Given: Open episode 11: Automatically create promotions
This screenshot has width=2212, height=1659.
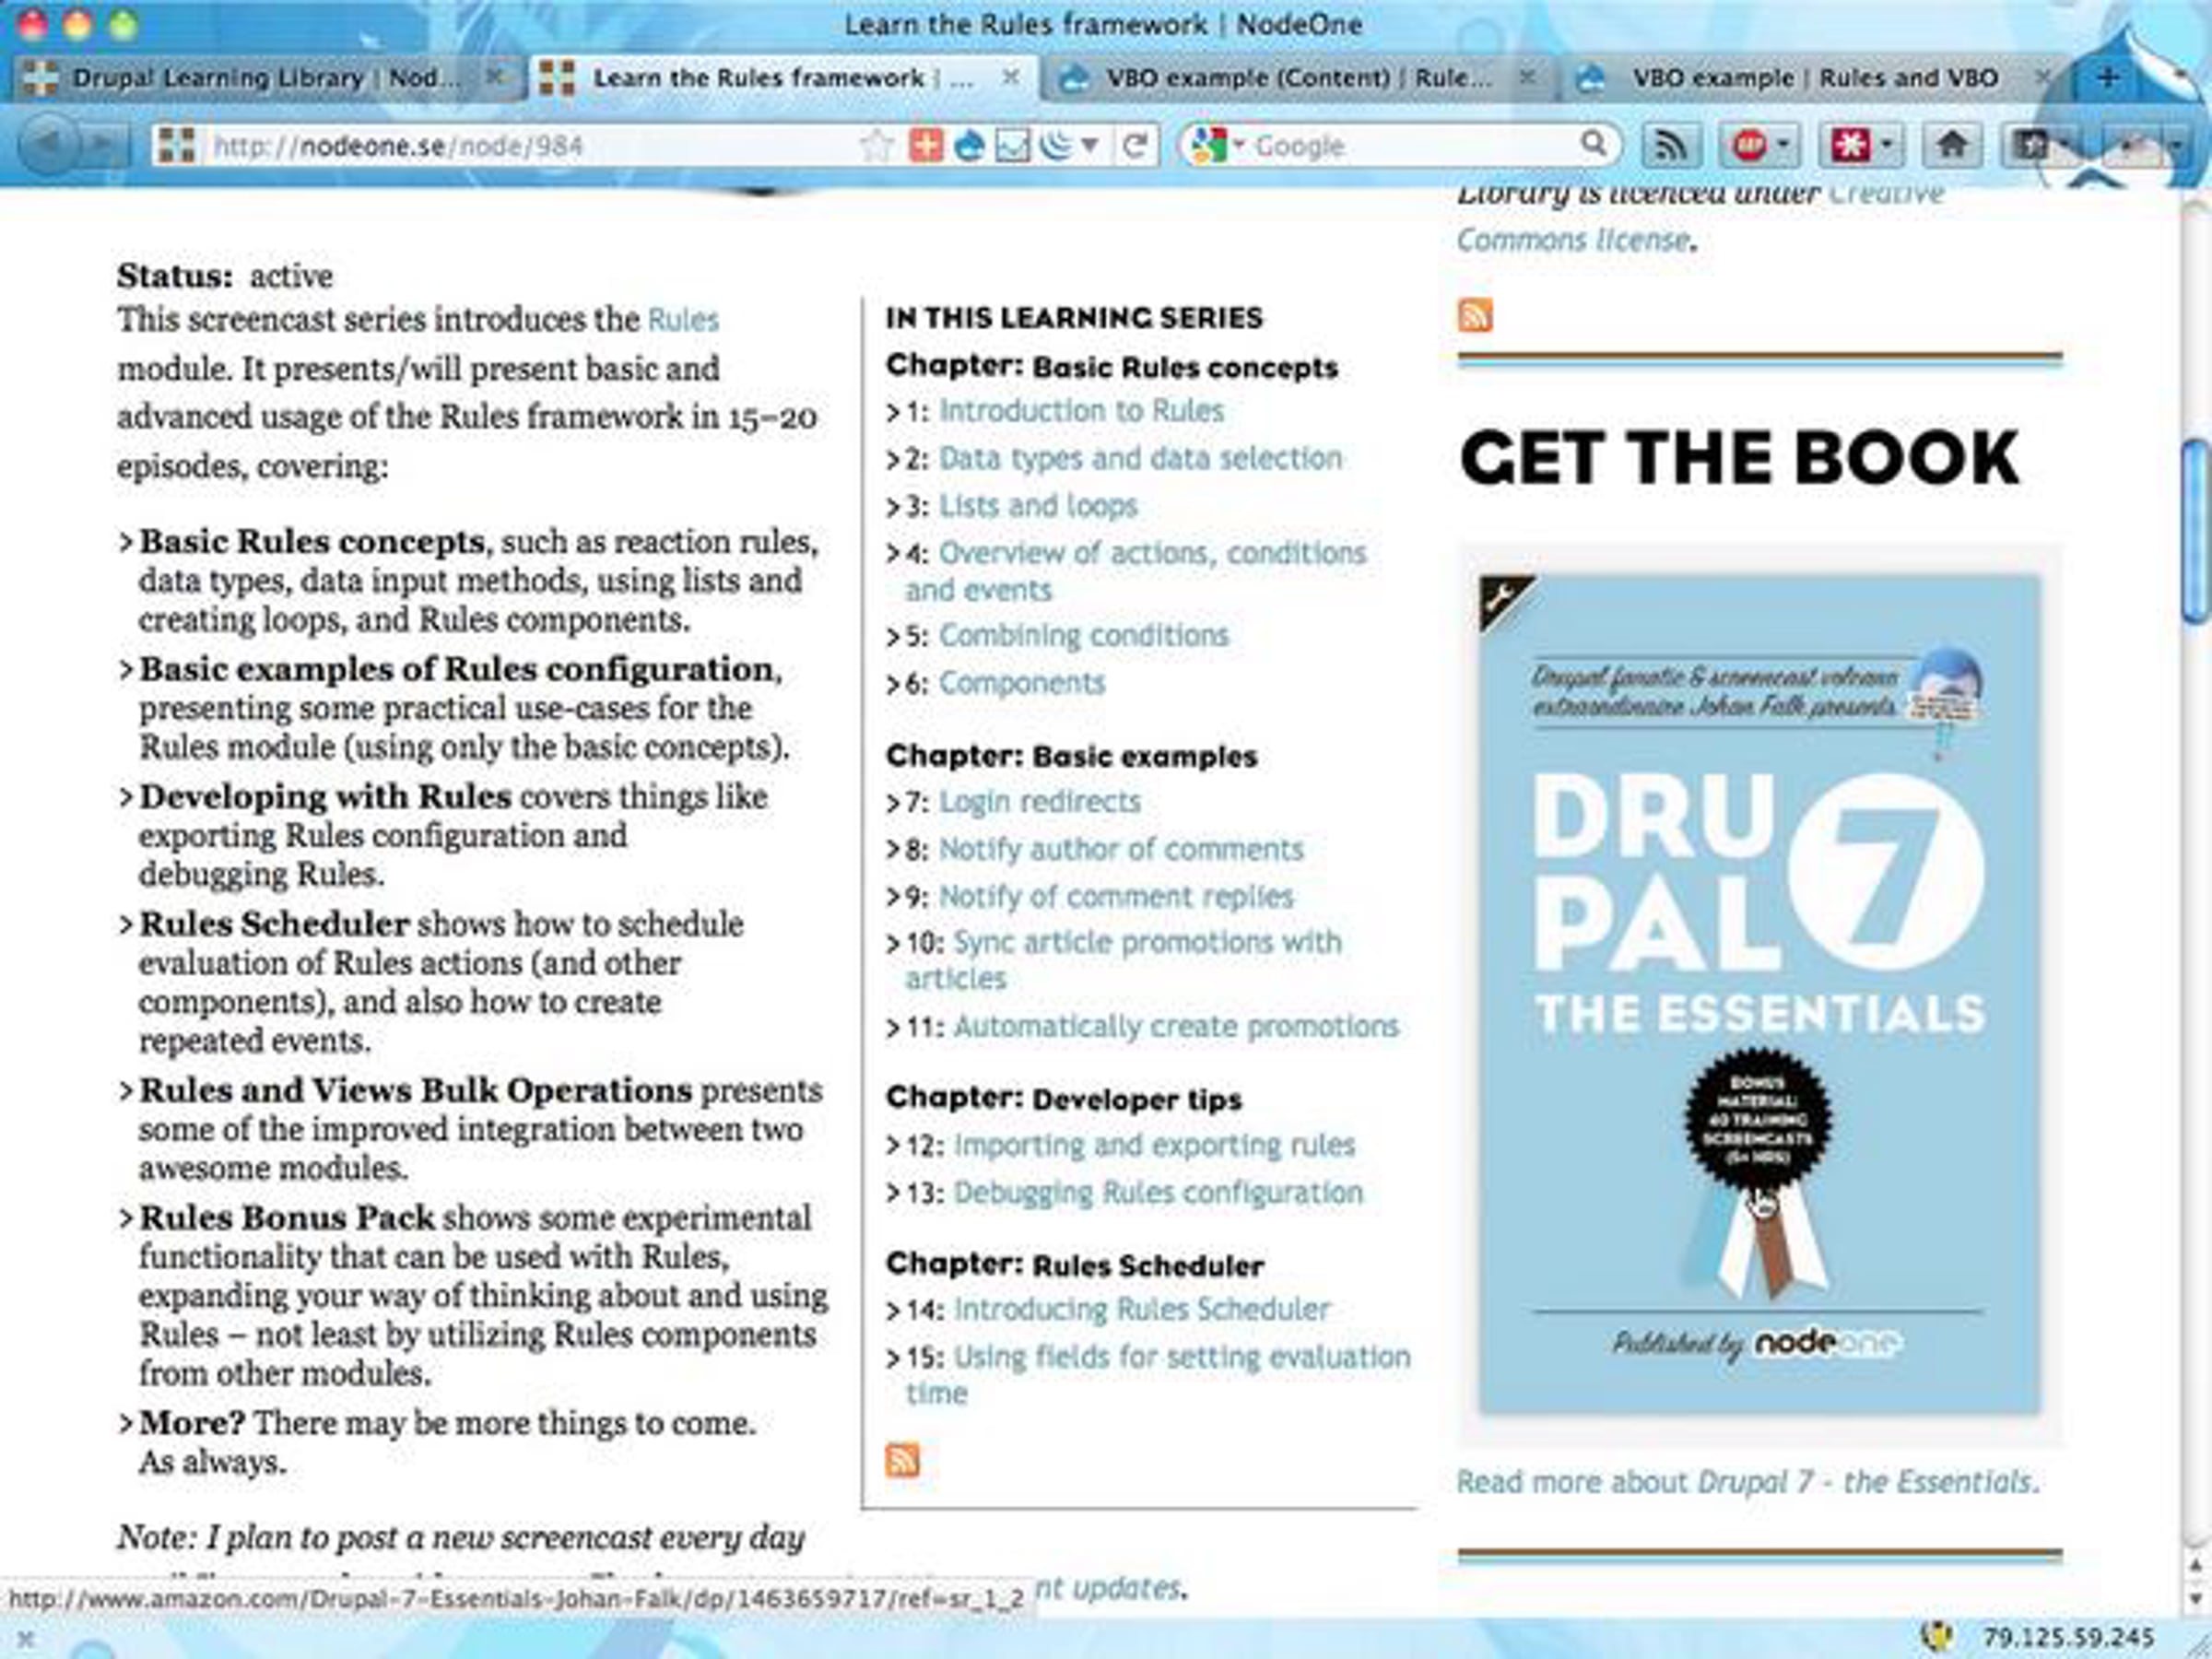Looking at the screenshot, I should click(1176, 1027).
